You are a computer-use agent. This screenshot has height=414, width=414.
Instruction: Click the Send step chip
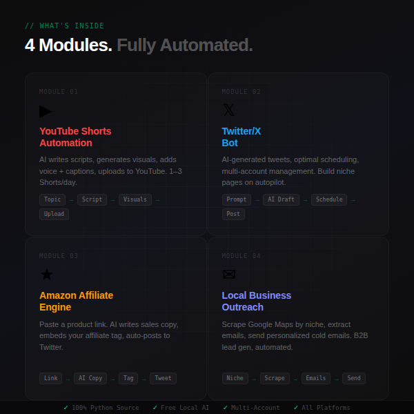[x=354, y=378]
